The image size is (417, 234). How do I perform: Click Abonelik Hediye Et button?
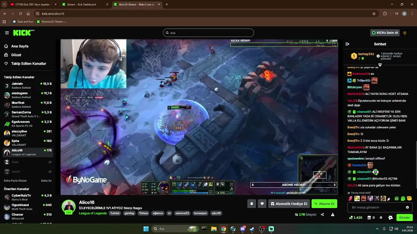289,204
